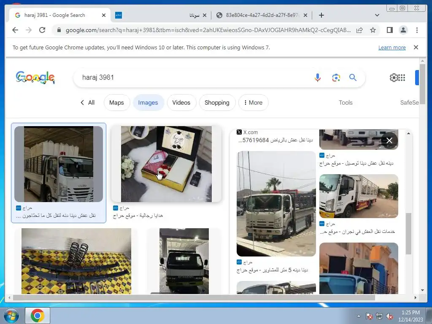Submit search with magnifier button
432x324 pixels.
click(353, 78)
